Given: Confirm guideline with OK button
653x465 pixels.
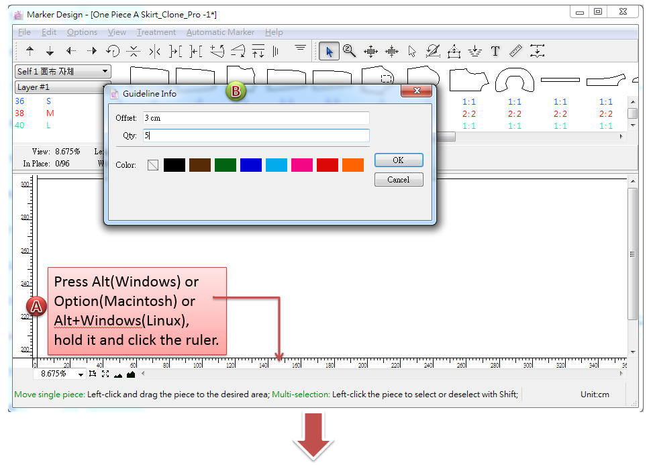Looking at the screenshot, I should tap(398, 160).
